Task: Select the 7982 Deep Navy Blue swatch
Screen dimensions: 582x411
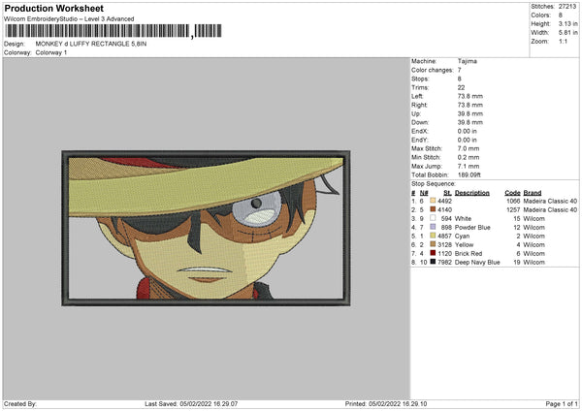Action: pos(433,262)
